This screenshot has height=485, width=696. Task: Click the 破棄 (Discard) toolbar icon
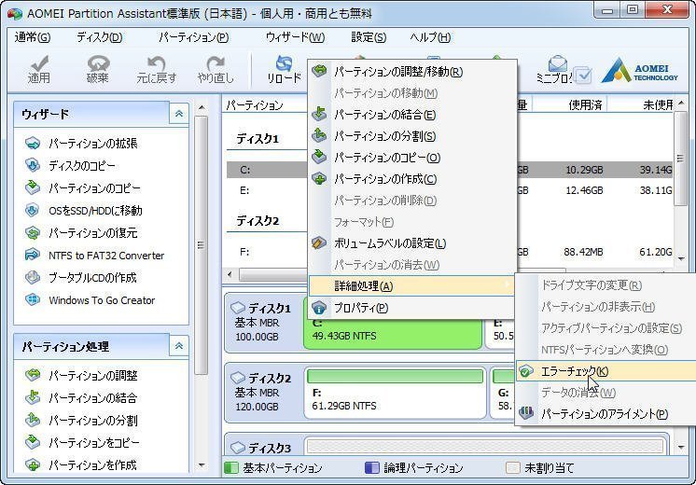98,70
